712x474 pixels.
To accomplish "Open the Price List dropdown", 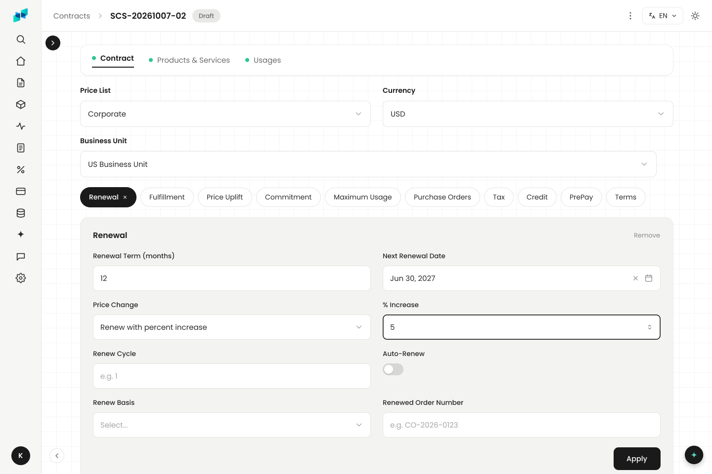I will [x=225, y=114].
